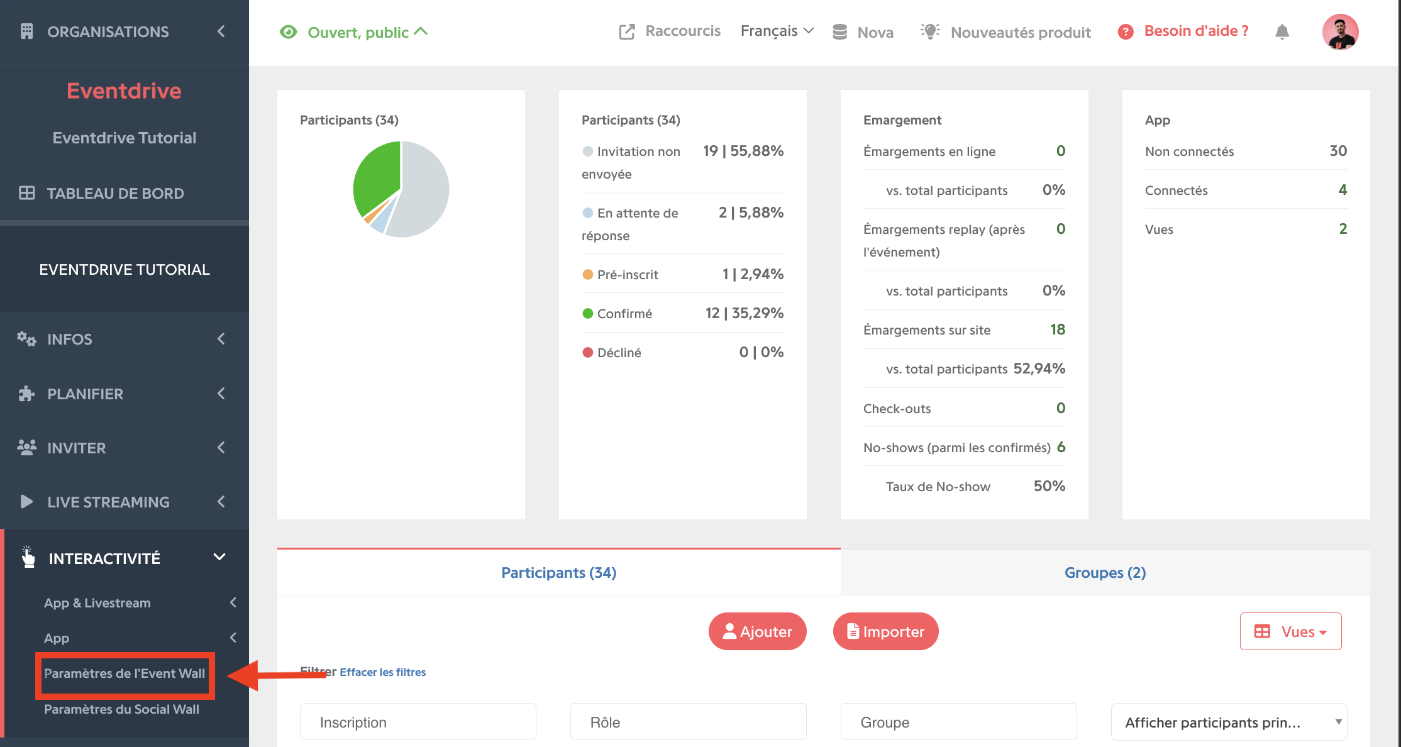Click the table icon in Vues button
Viewport: 1401px width, 747px height.
tap(1262, 631)
